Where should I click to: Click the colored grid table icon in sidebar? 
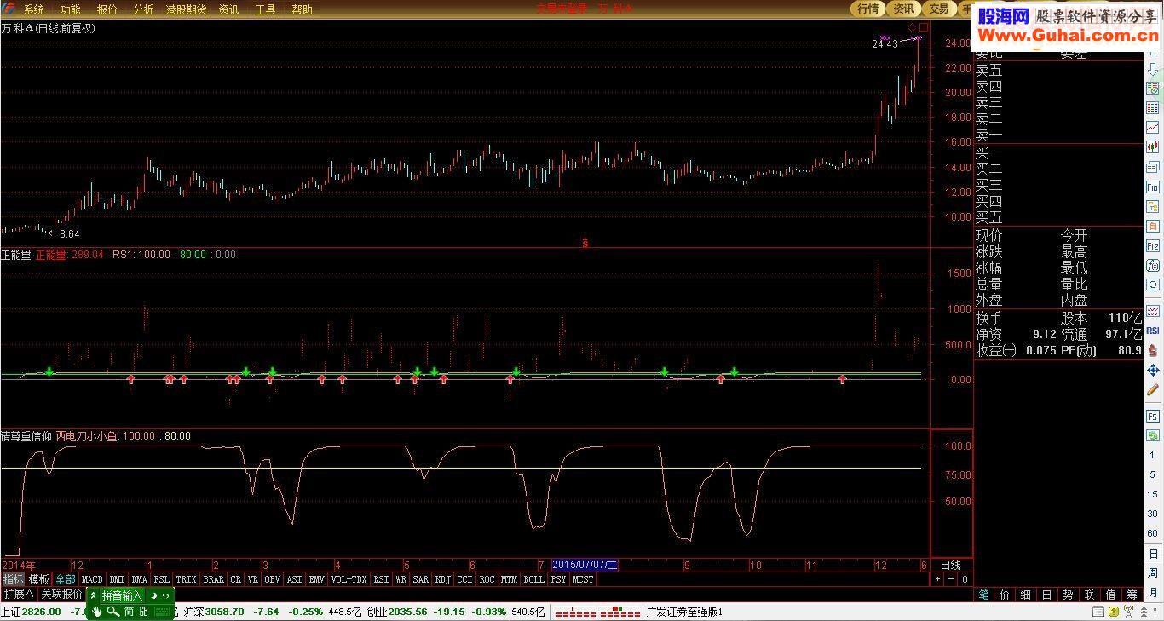1152,107
